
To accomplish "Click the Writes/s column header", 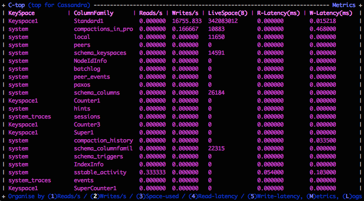I will [185, 13].
